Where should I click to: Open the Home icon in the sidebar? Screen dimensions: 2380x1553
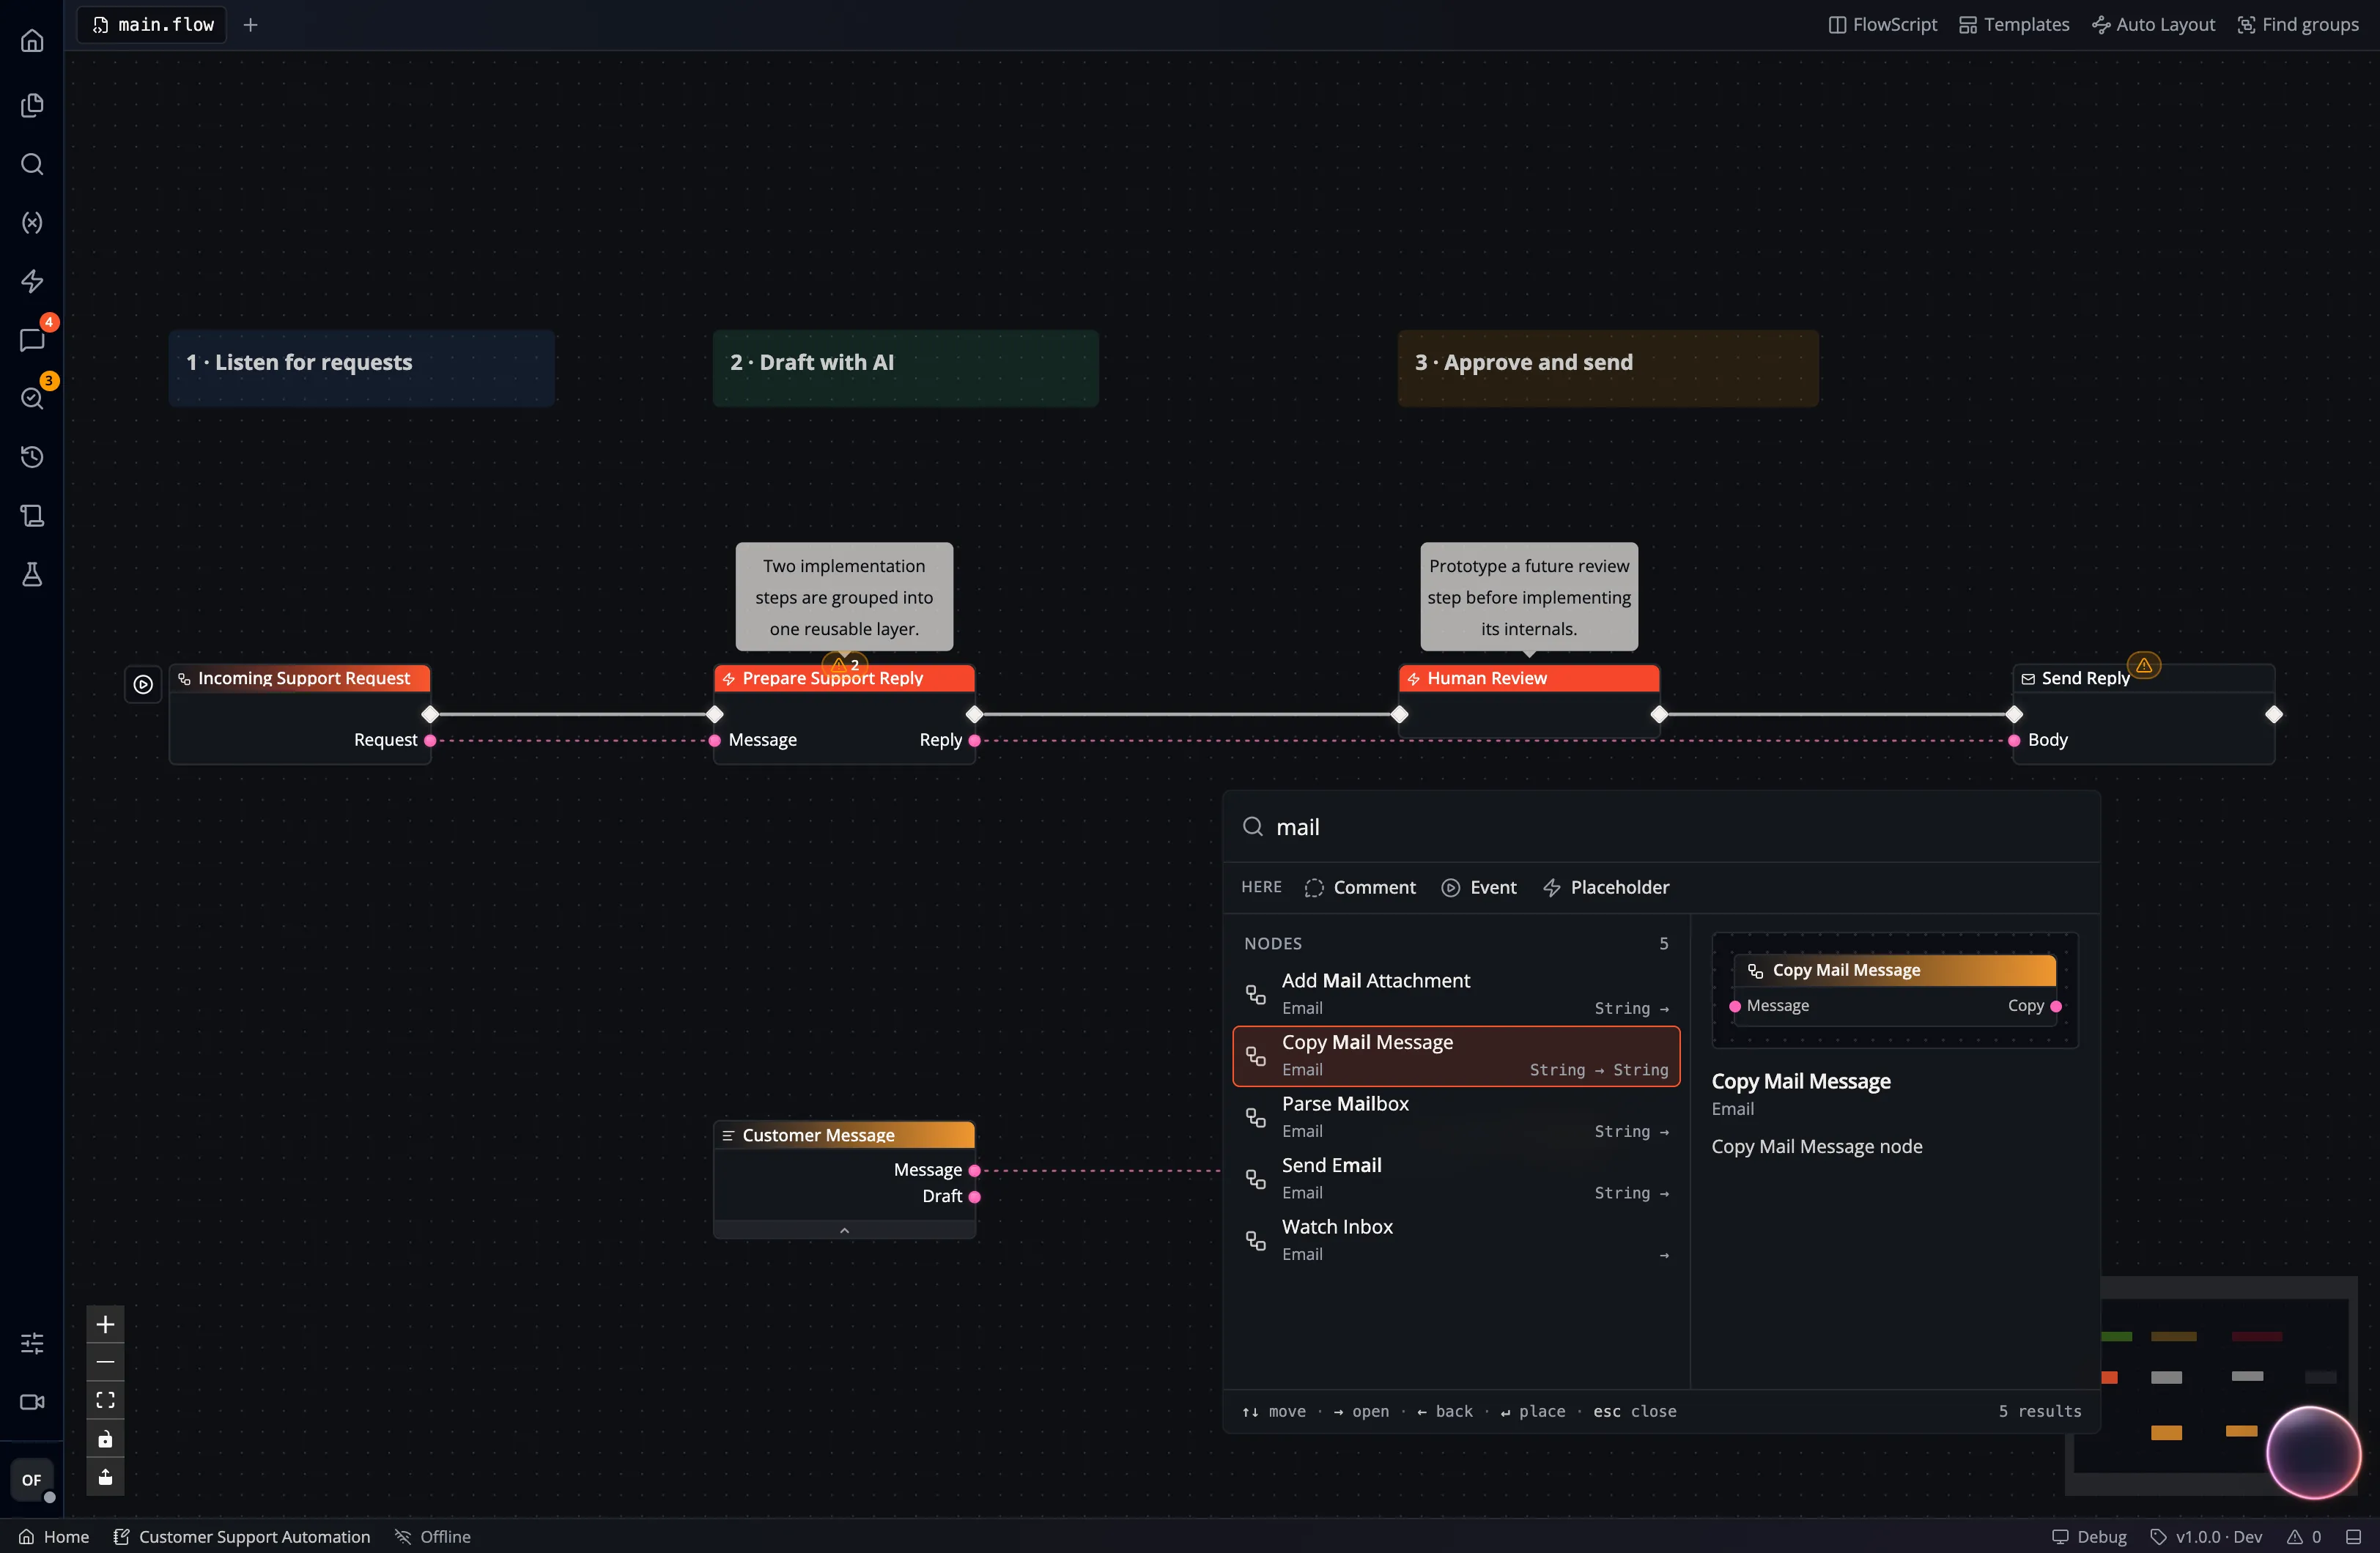pos(32,41)
